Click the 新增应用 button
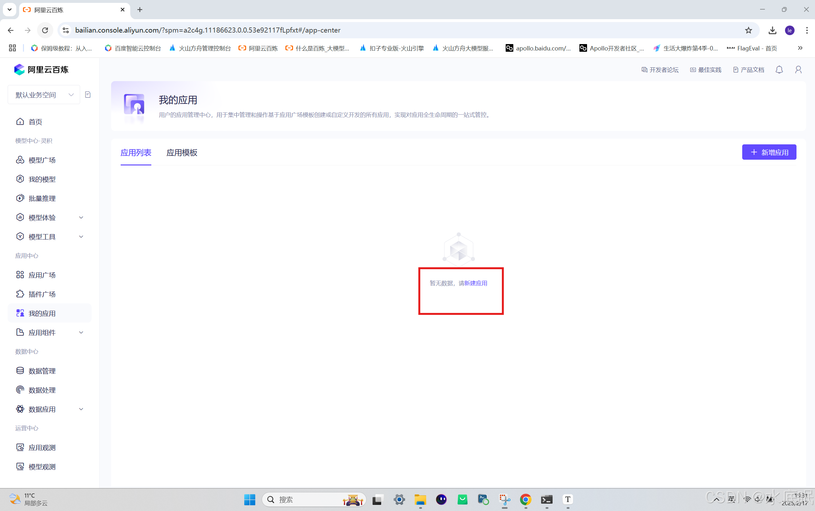This screenshot has width=815, height=511. click(x=769, y=152)
